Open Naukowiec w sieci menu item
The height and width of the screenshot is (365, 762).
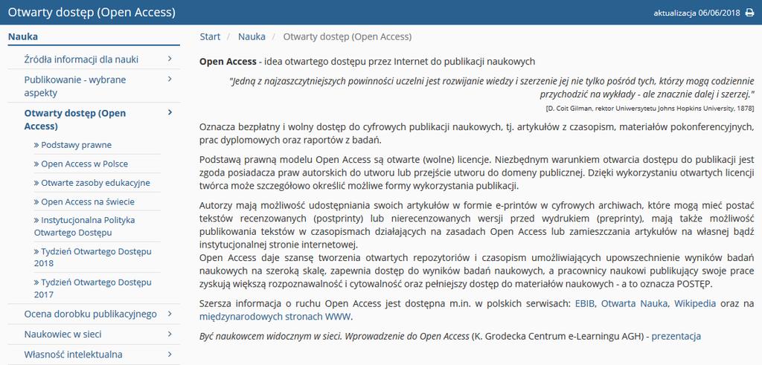point(63,335)
